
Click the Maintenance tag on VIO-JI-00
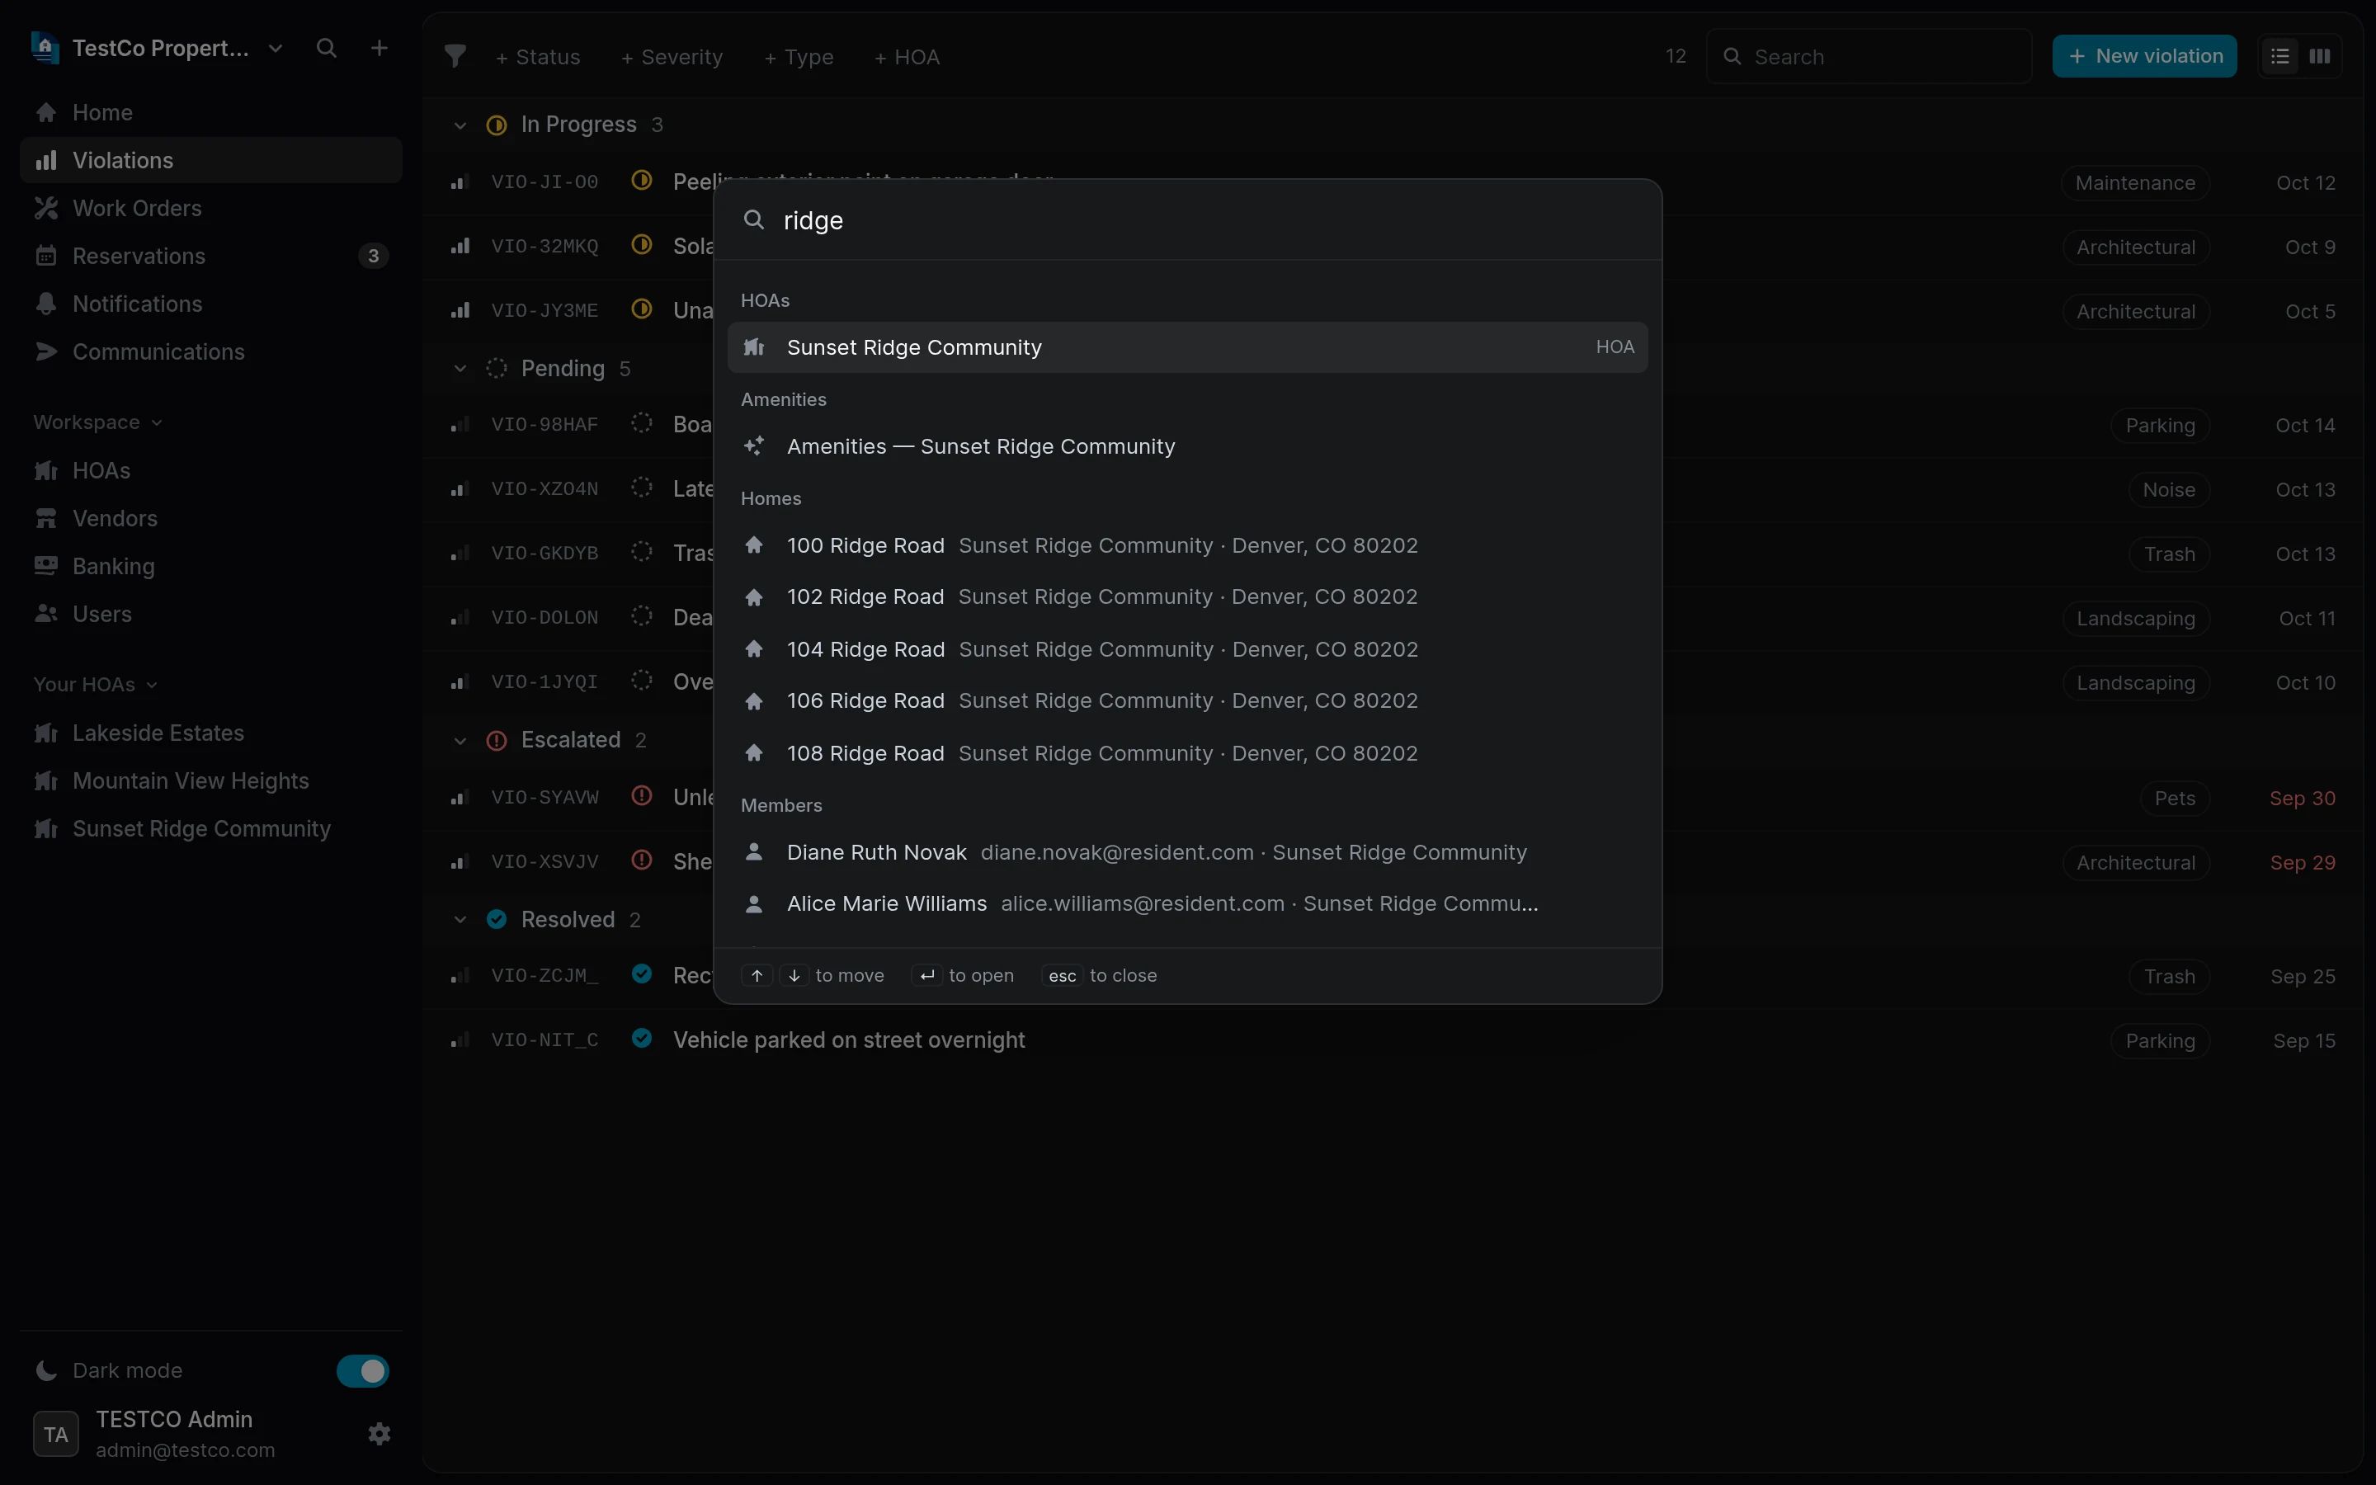pyautogui.click(x=2135, y=182)
